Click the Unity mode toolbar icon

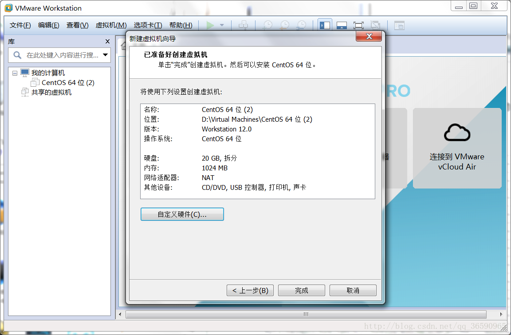(375, 25)
